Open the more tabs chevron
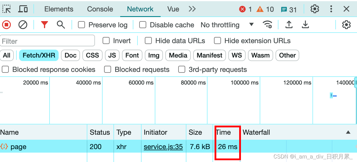Screen dimensions: 357x162 click(192, 9)
